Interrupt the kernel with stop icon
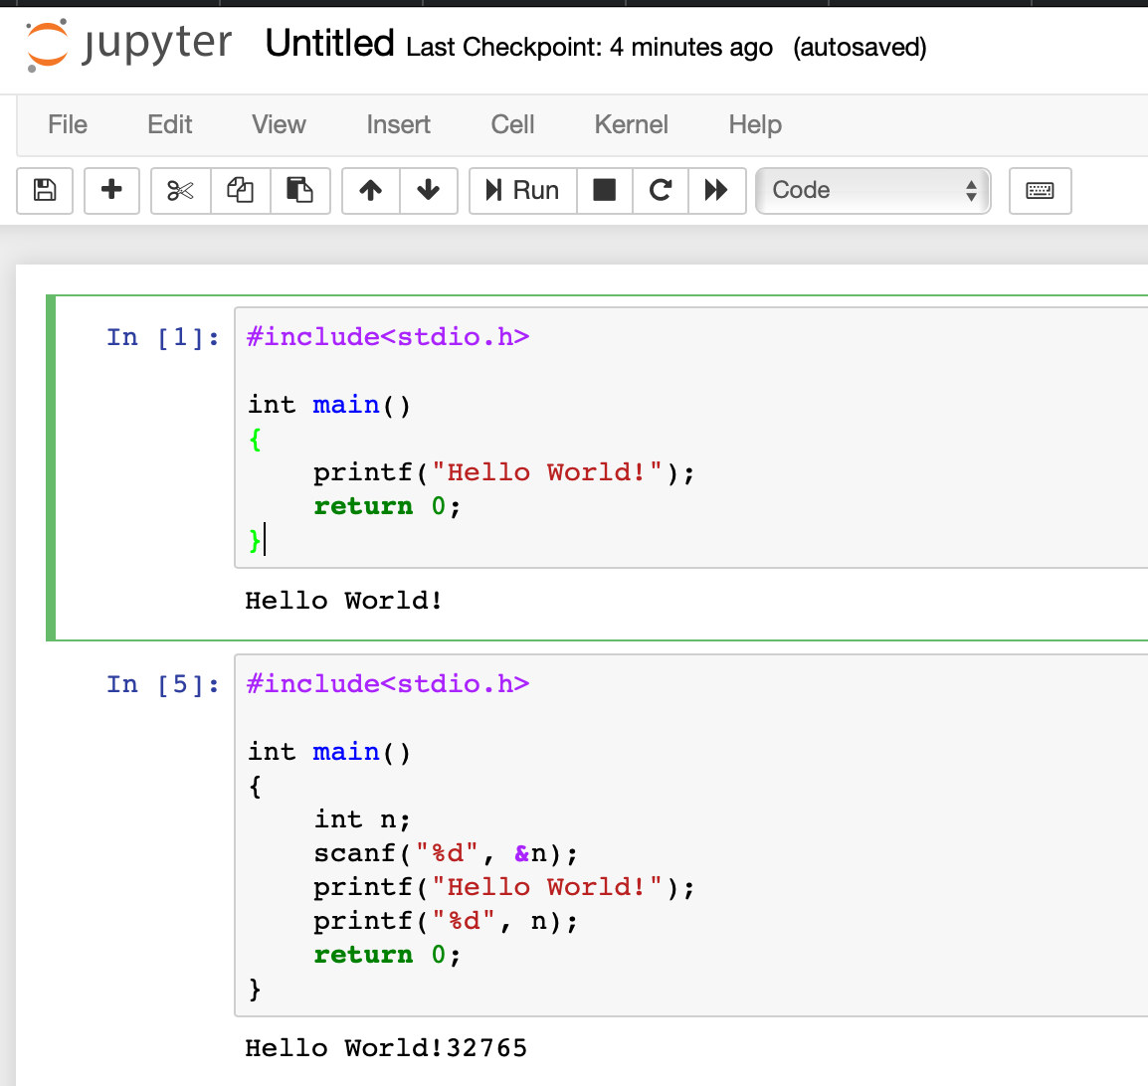Image resolution: width=1148 pixels, height=1086 pixels. 604,190
